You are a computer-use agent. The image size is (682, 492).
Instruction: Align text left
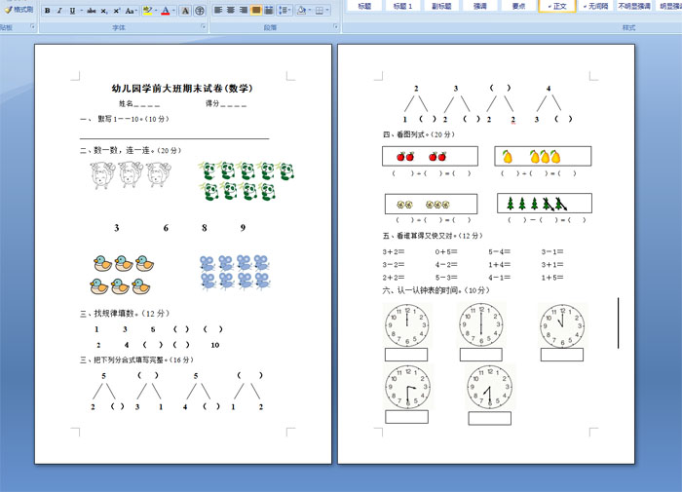click(x=218, y=10)
